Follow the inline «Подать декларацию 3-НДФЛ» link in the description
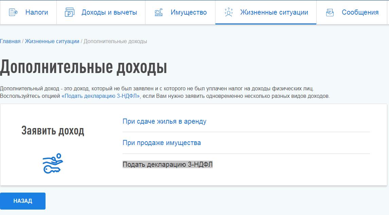This screenshot has width=389, height=215. [101, 96]
